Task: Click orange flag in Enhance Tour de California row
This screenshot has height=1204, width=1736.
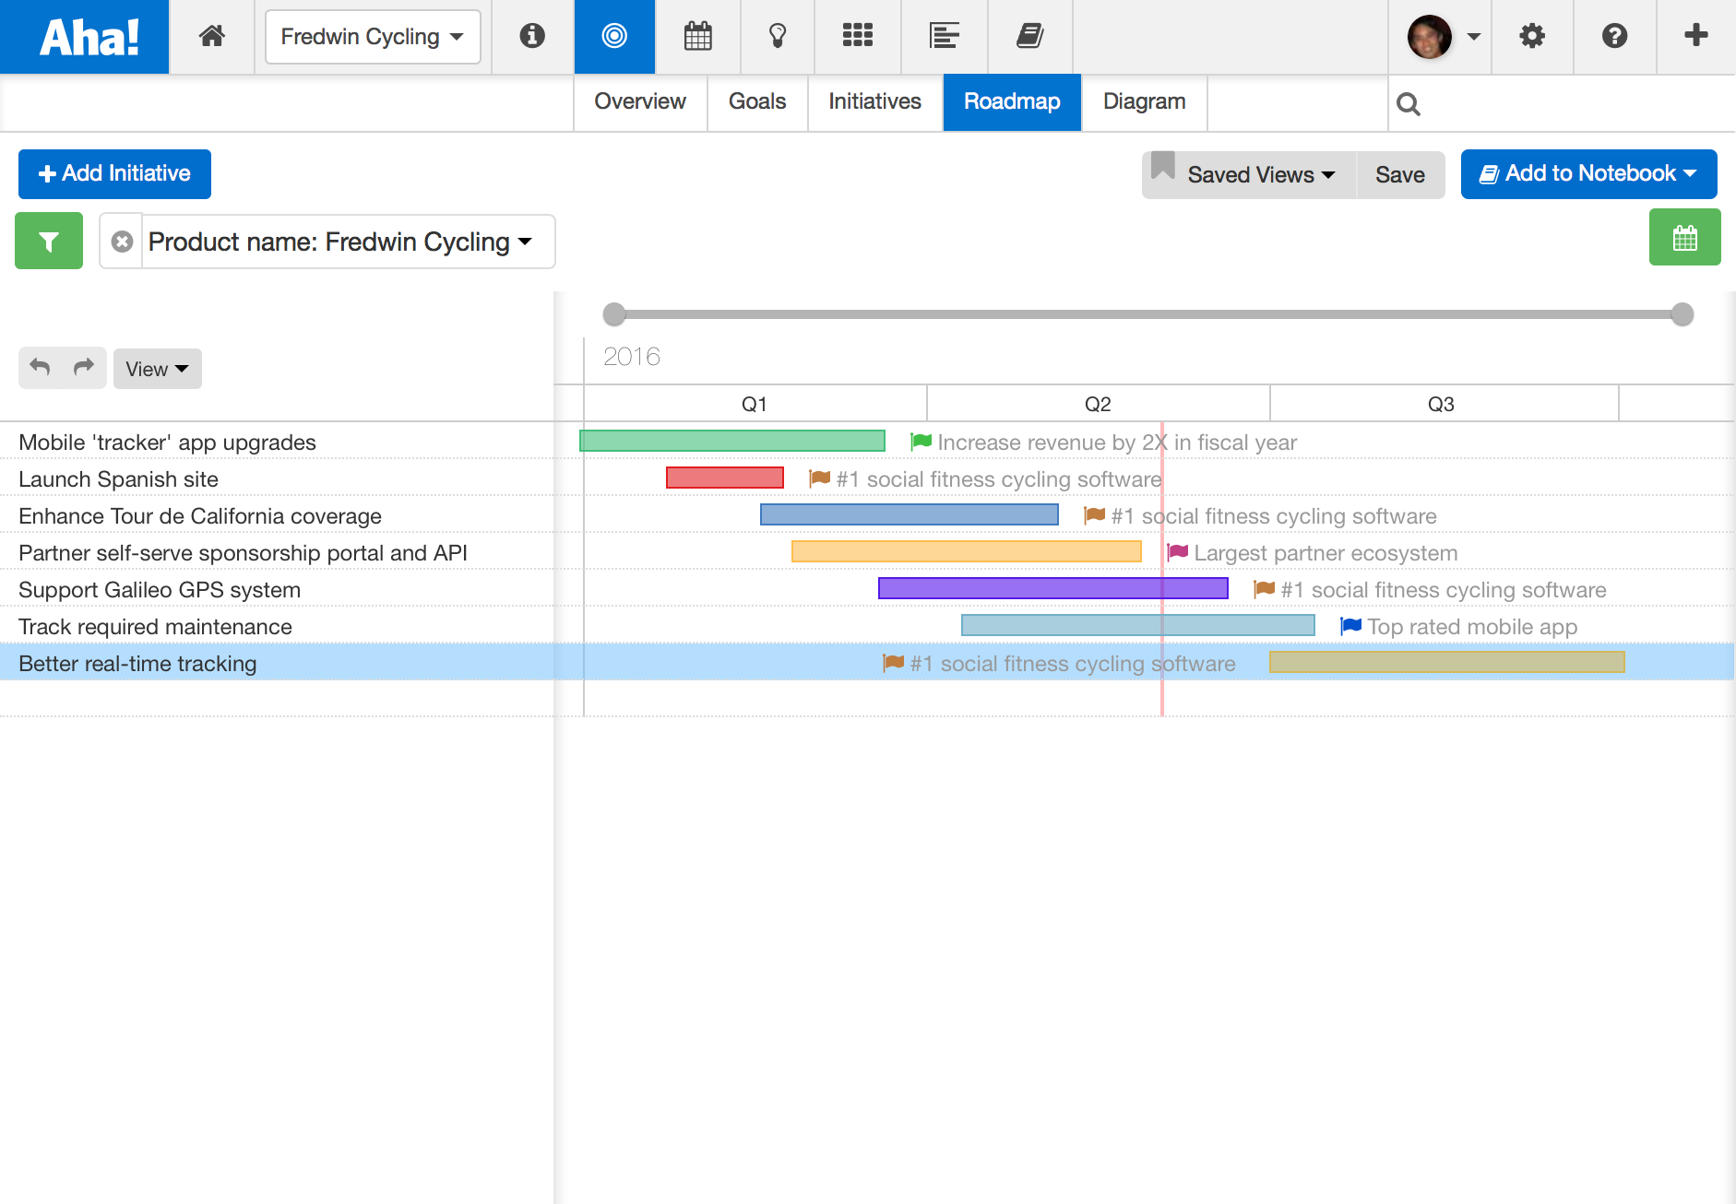Action: 1094,515
